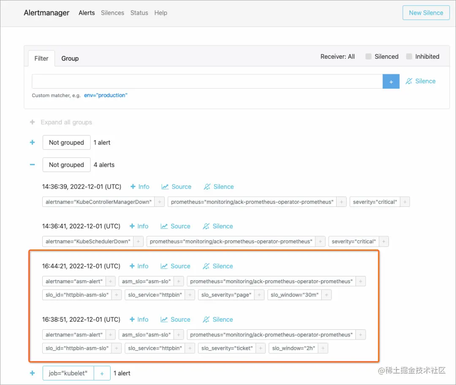Expand Info for 16:38:51 alert
This screenshot has width=456, height=385.
point(139,320)
